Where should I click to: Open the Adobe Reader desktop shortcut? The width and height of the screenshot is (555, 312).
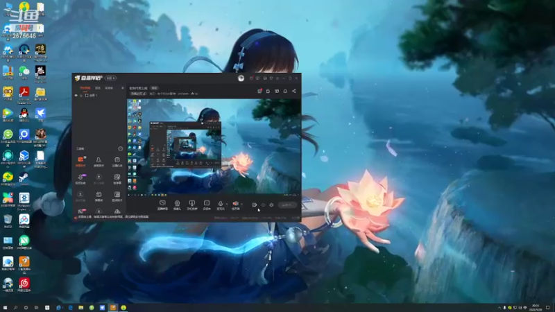coord(24,95)
